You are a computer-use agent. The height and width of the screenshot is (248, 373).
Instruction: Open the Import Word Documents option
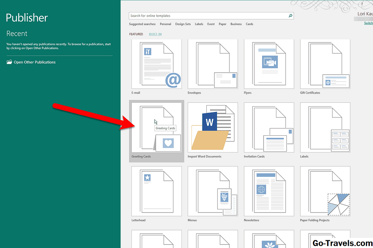click(213, 128)
